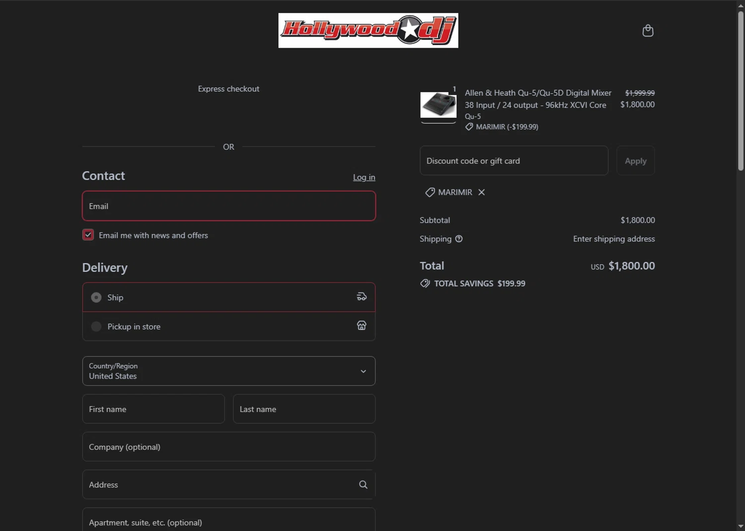745x531 pixels.
Task: Focus the Apartment, suite, etc. field
Action: [228, 520]
